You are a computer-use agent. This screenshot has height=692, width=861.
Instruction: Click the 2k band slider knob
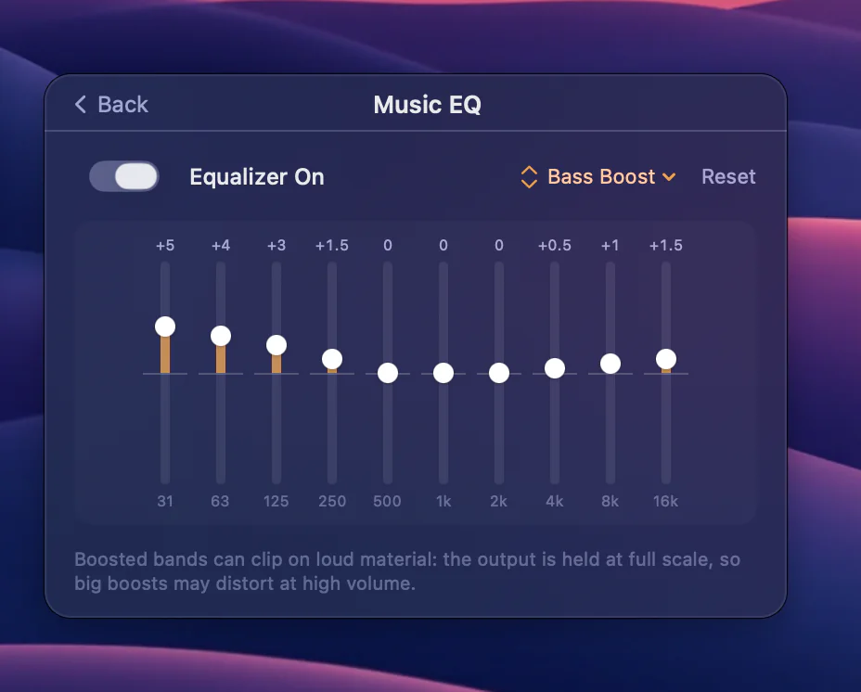click(x=498, y=373)
